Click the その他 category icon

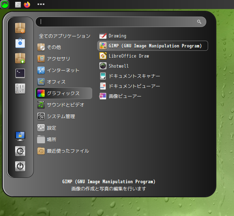[41, 47]
